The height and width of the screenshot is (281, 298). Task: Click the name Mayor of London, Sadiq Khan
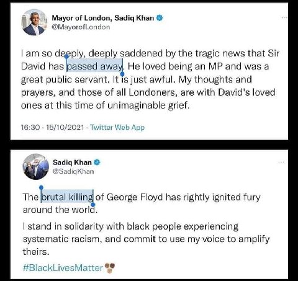click(x=103, y=18)
